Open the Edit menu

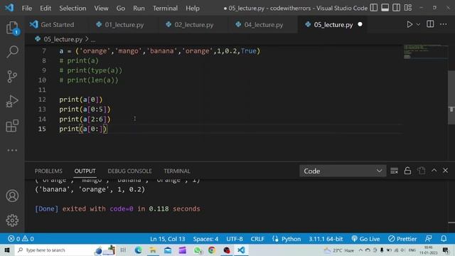pos(45,8)
